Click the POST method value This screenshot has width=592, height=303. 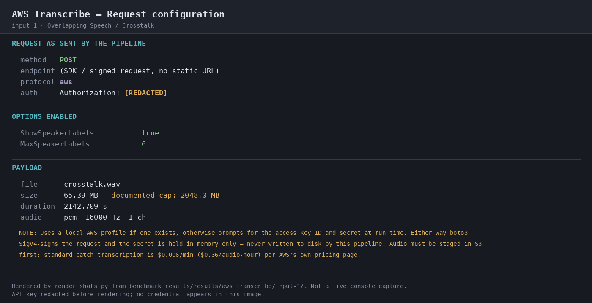click(x=68, y=60)
